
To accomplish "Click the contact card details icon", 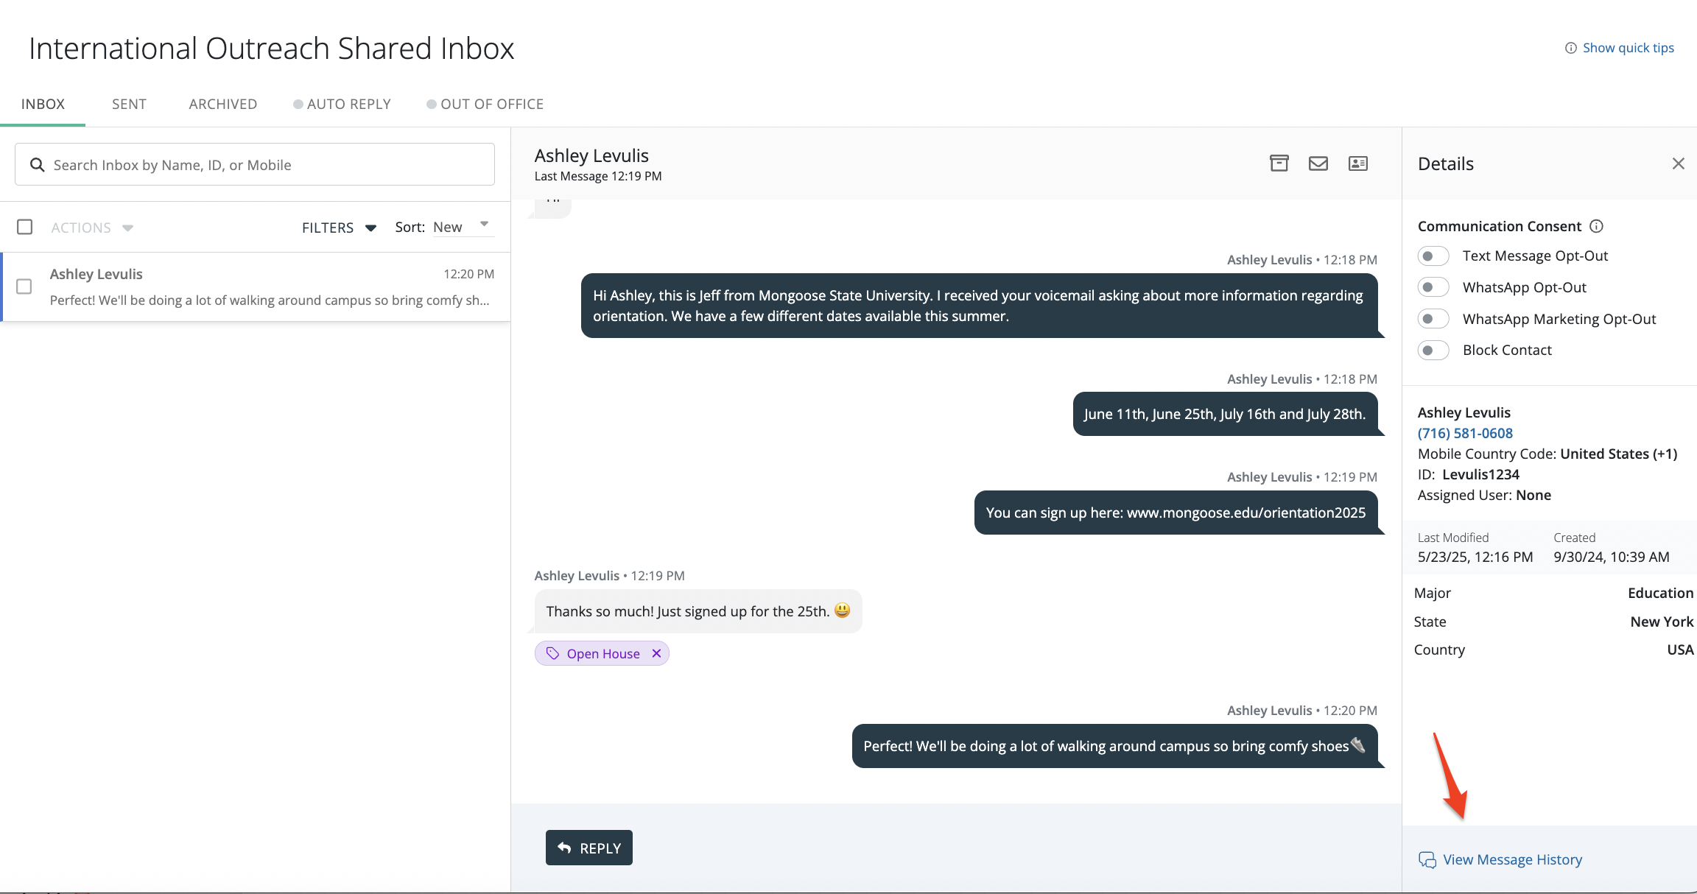I will [x=1358, y=163].
